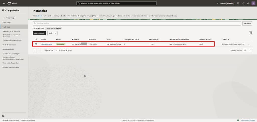Go to previous page arrow
Screen dimensions: 257x122
pos(35,50)
